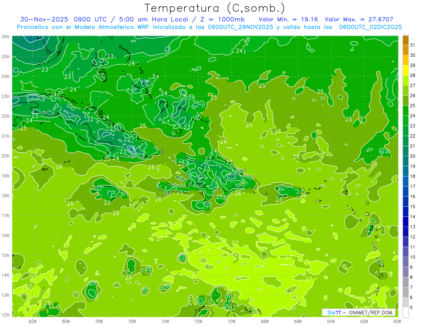Click the "78W" longitude axis label

99,321
